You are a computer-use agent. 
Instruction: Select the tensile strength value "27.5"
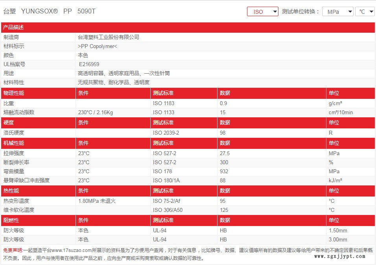click(x=225, y=154)
